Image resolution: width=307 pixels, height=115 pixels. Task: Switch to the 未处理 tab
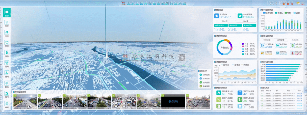point(245,21)
